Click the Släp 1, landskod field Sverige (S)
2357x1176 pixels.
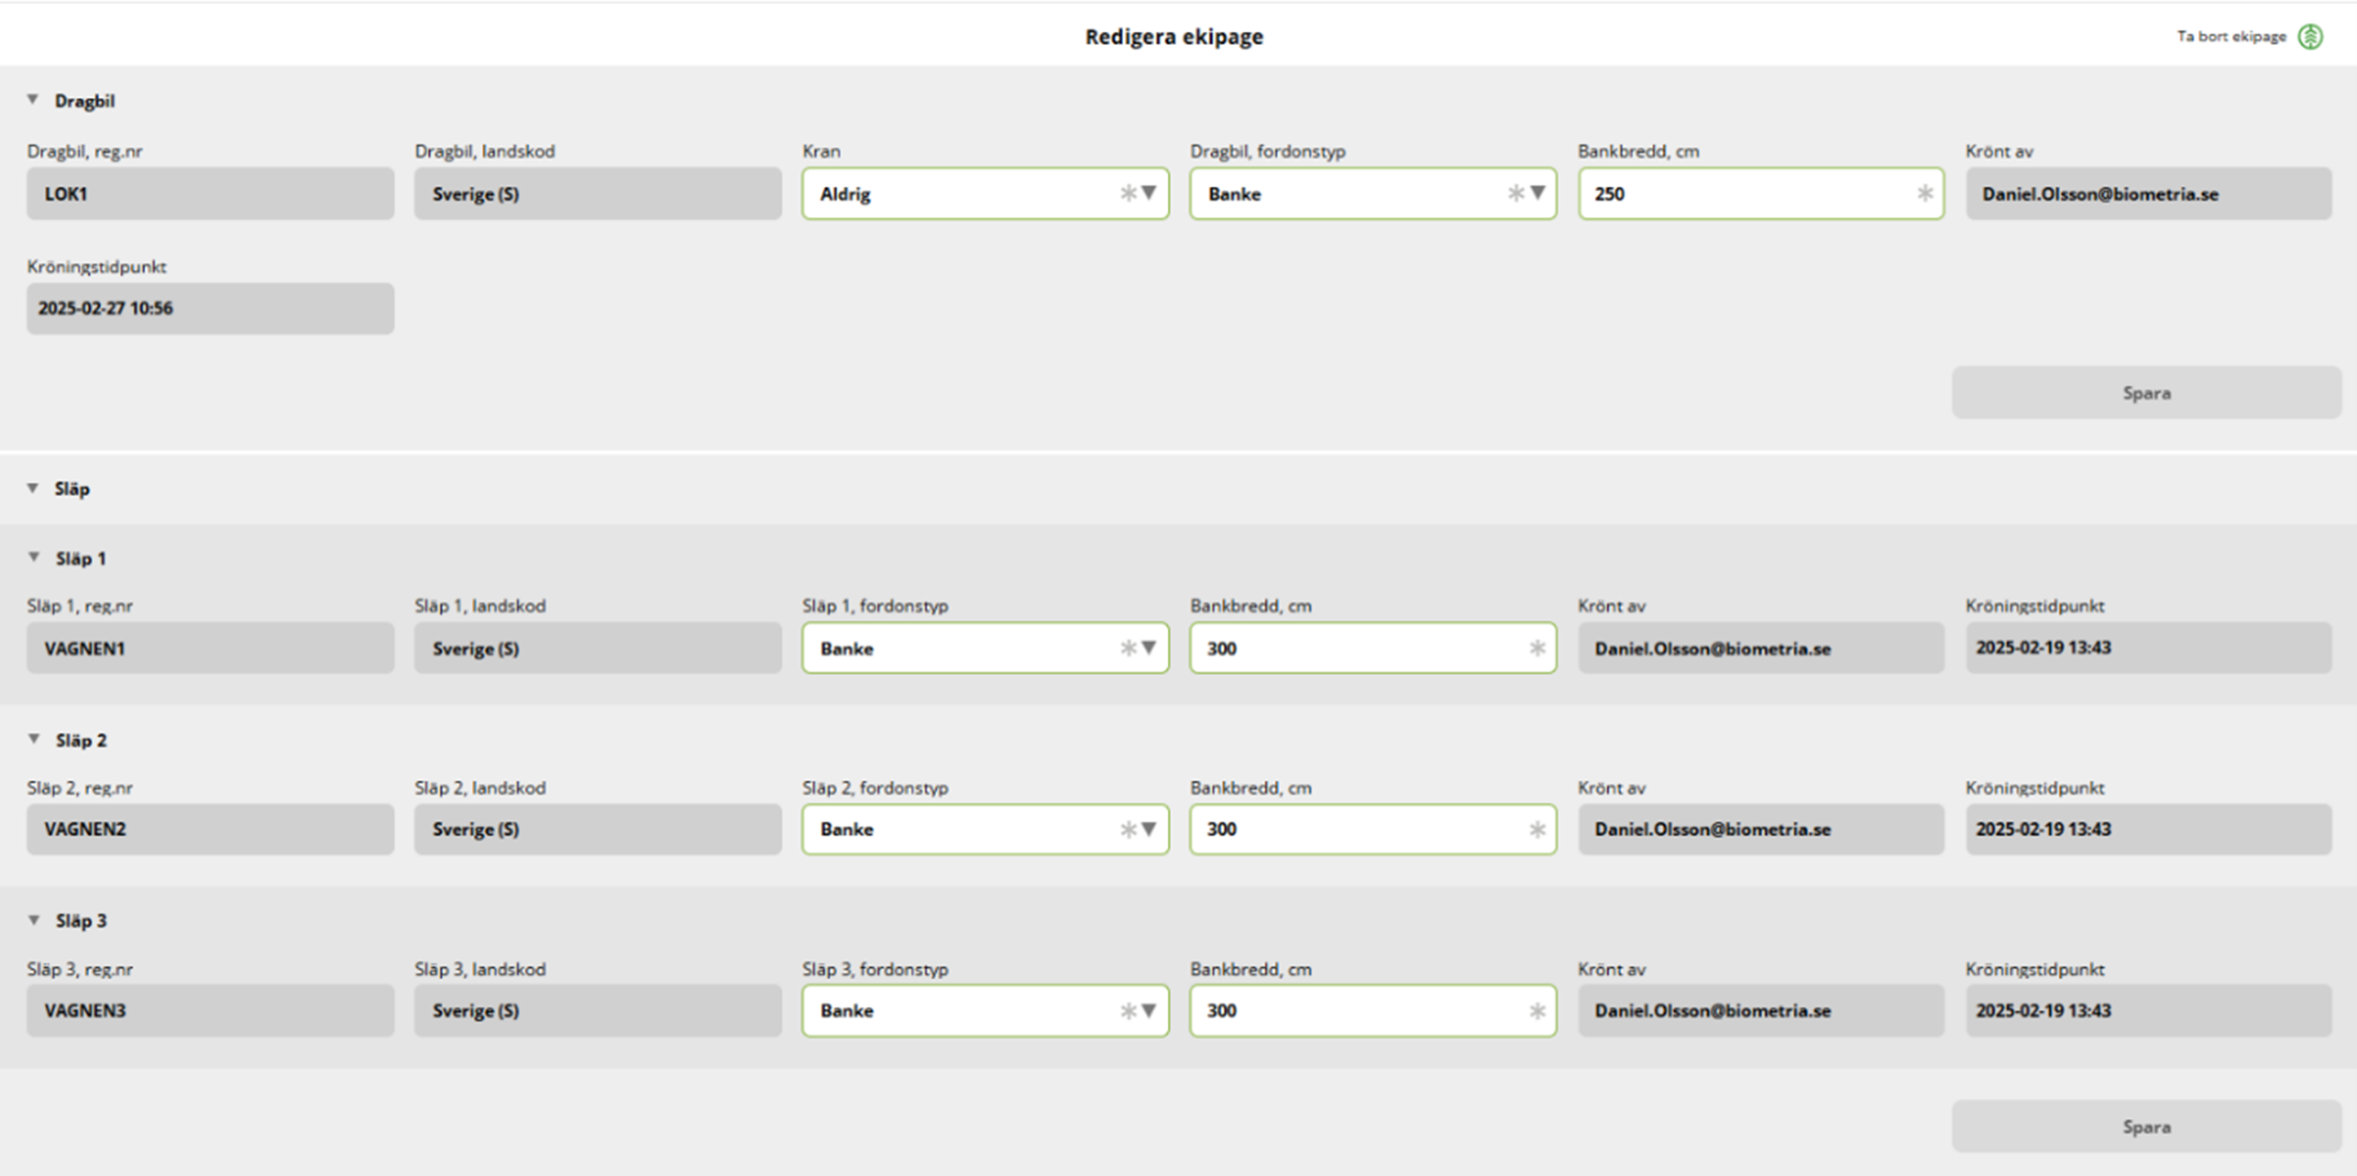597,648
